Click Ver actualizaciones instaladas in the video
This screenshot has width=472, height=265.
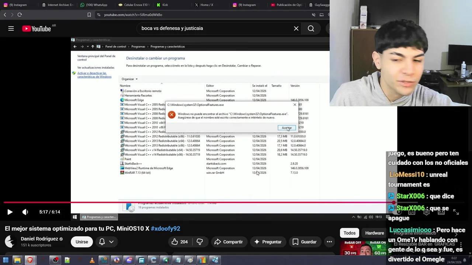(96, 68)
